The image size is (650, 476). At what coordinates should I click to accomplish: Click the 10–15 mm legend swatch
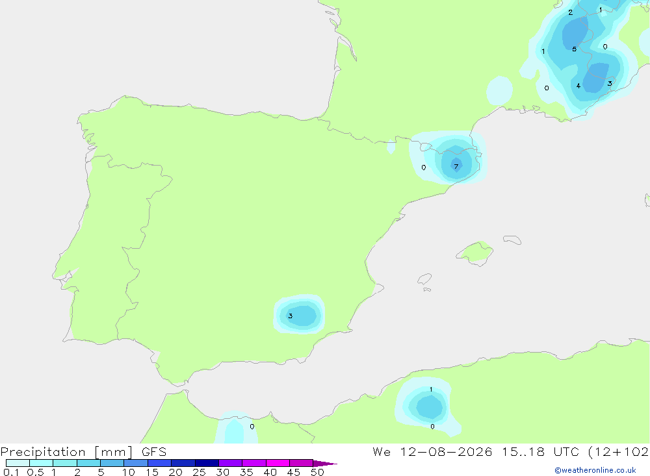tap(136, 463)
